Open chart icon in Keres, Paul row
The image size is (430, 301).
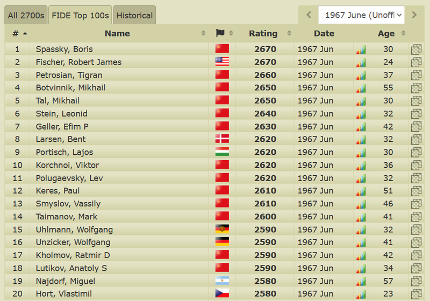360,191
